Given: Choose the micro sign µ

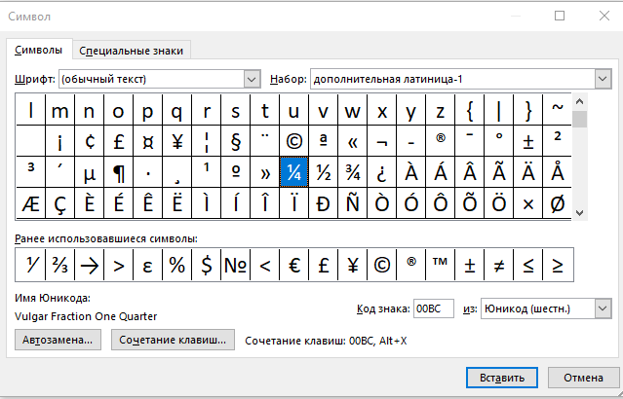Looking at the screenshot, I should click(x=90, y=172).
